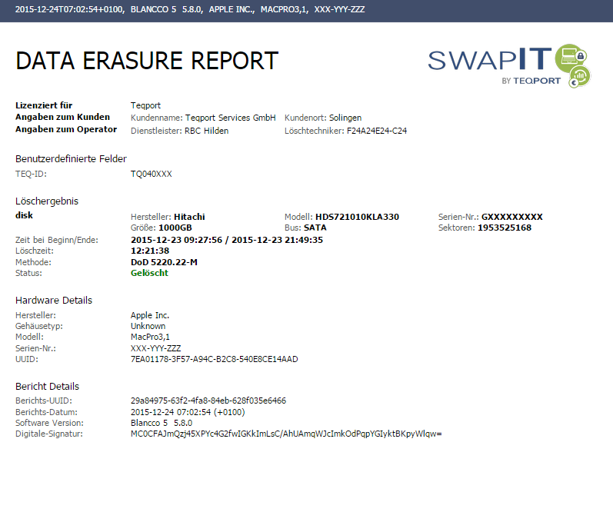Select the header line timestamp 2015-12-24T07:02:54+0100
Image resolution: width=613 pixels, height=512 pixels.
[69, 9]
